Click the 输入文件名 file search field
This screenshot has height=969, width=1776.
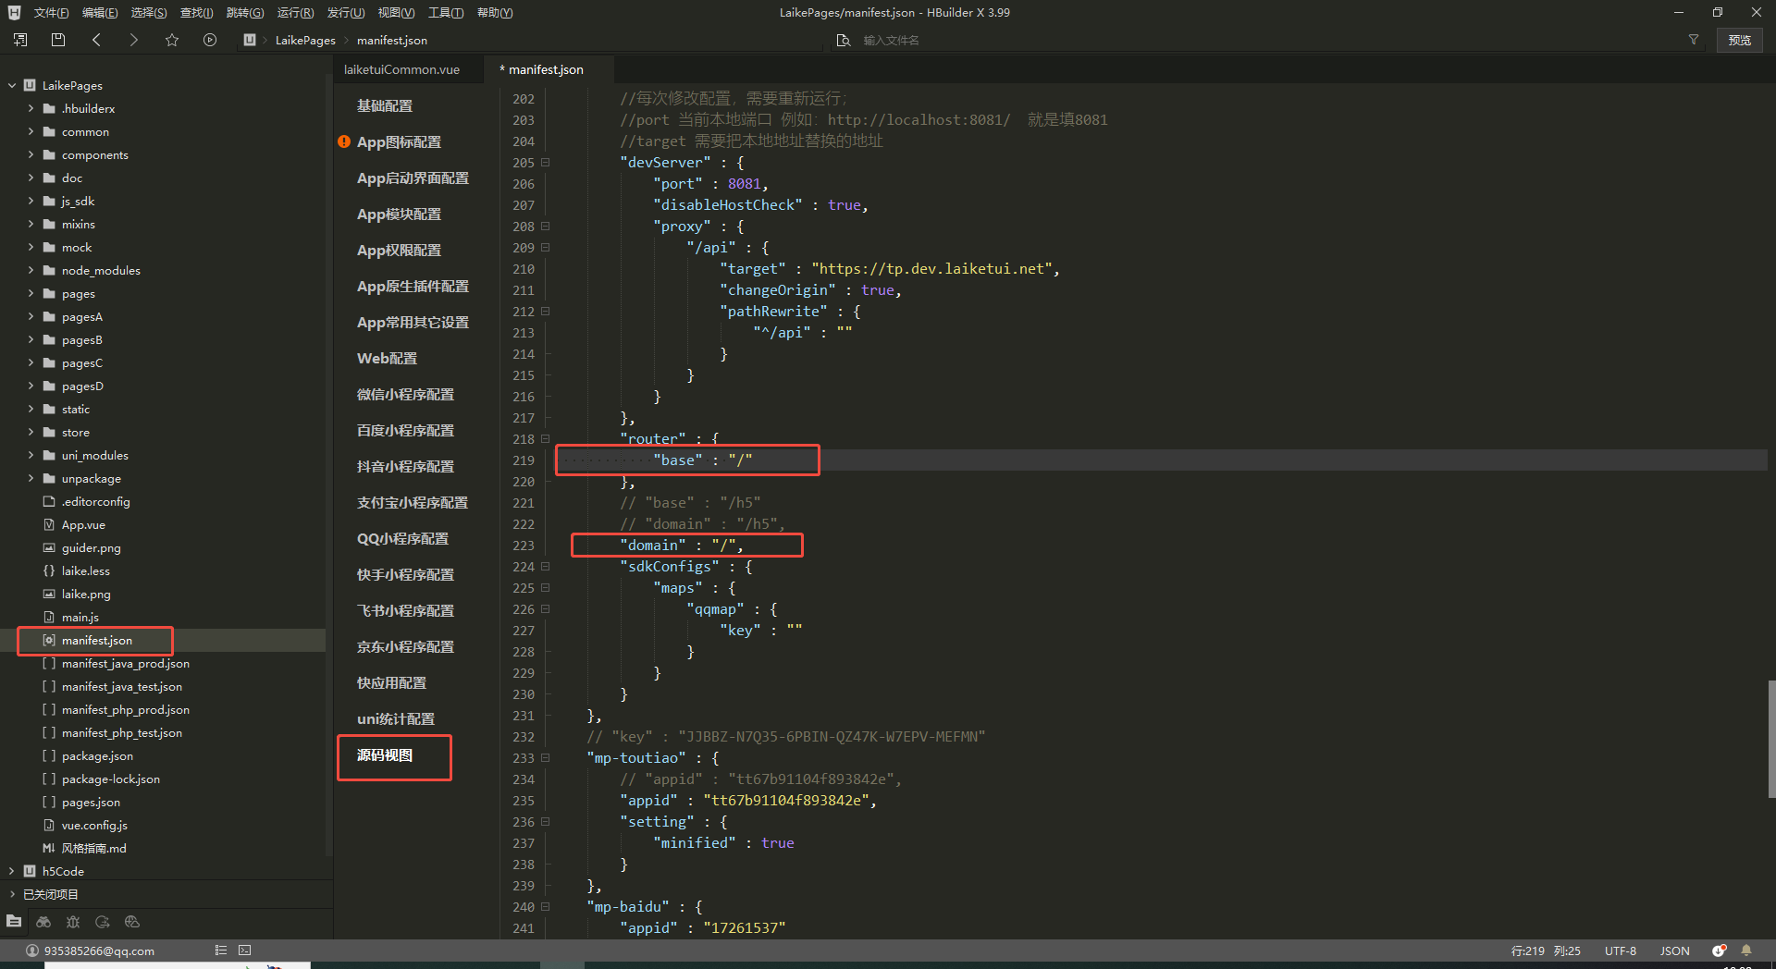coord(891,40)
